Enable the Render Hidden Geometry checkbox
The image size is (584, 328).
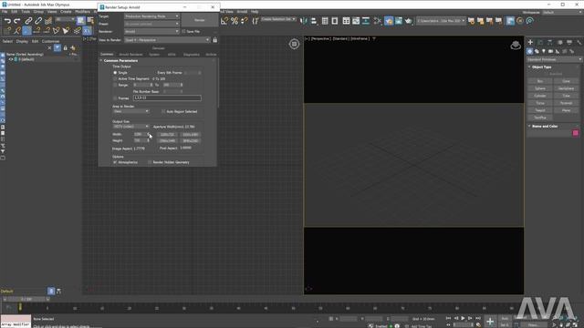pos(150,162)
